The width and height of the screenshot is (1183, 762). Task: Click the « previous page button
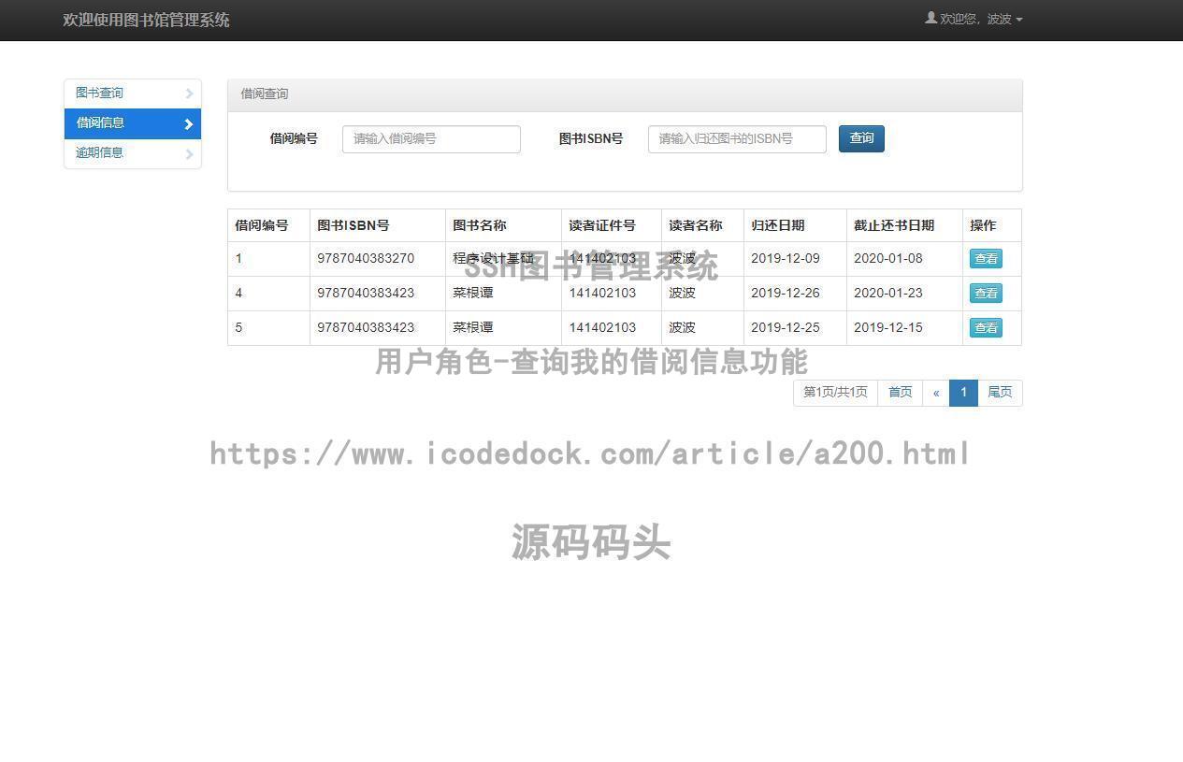pos(936,393)
